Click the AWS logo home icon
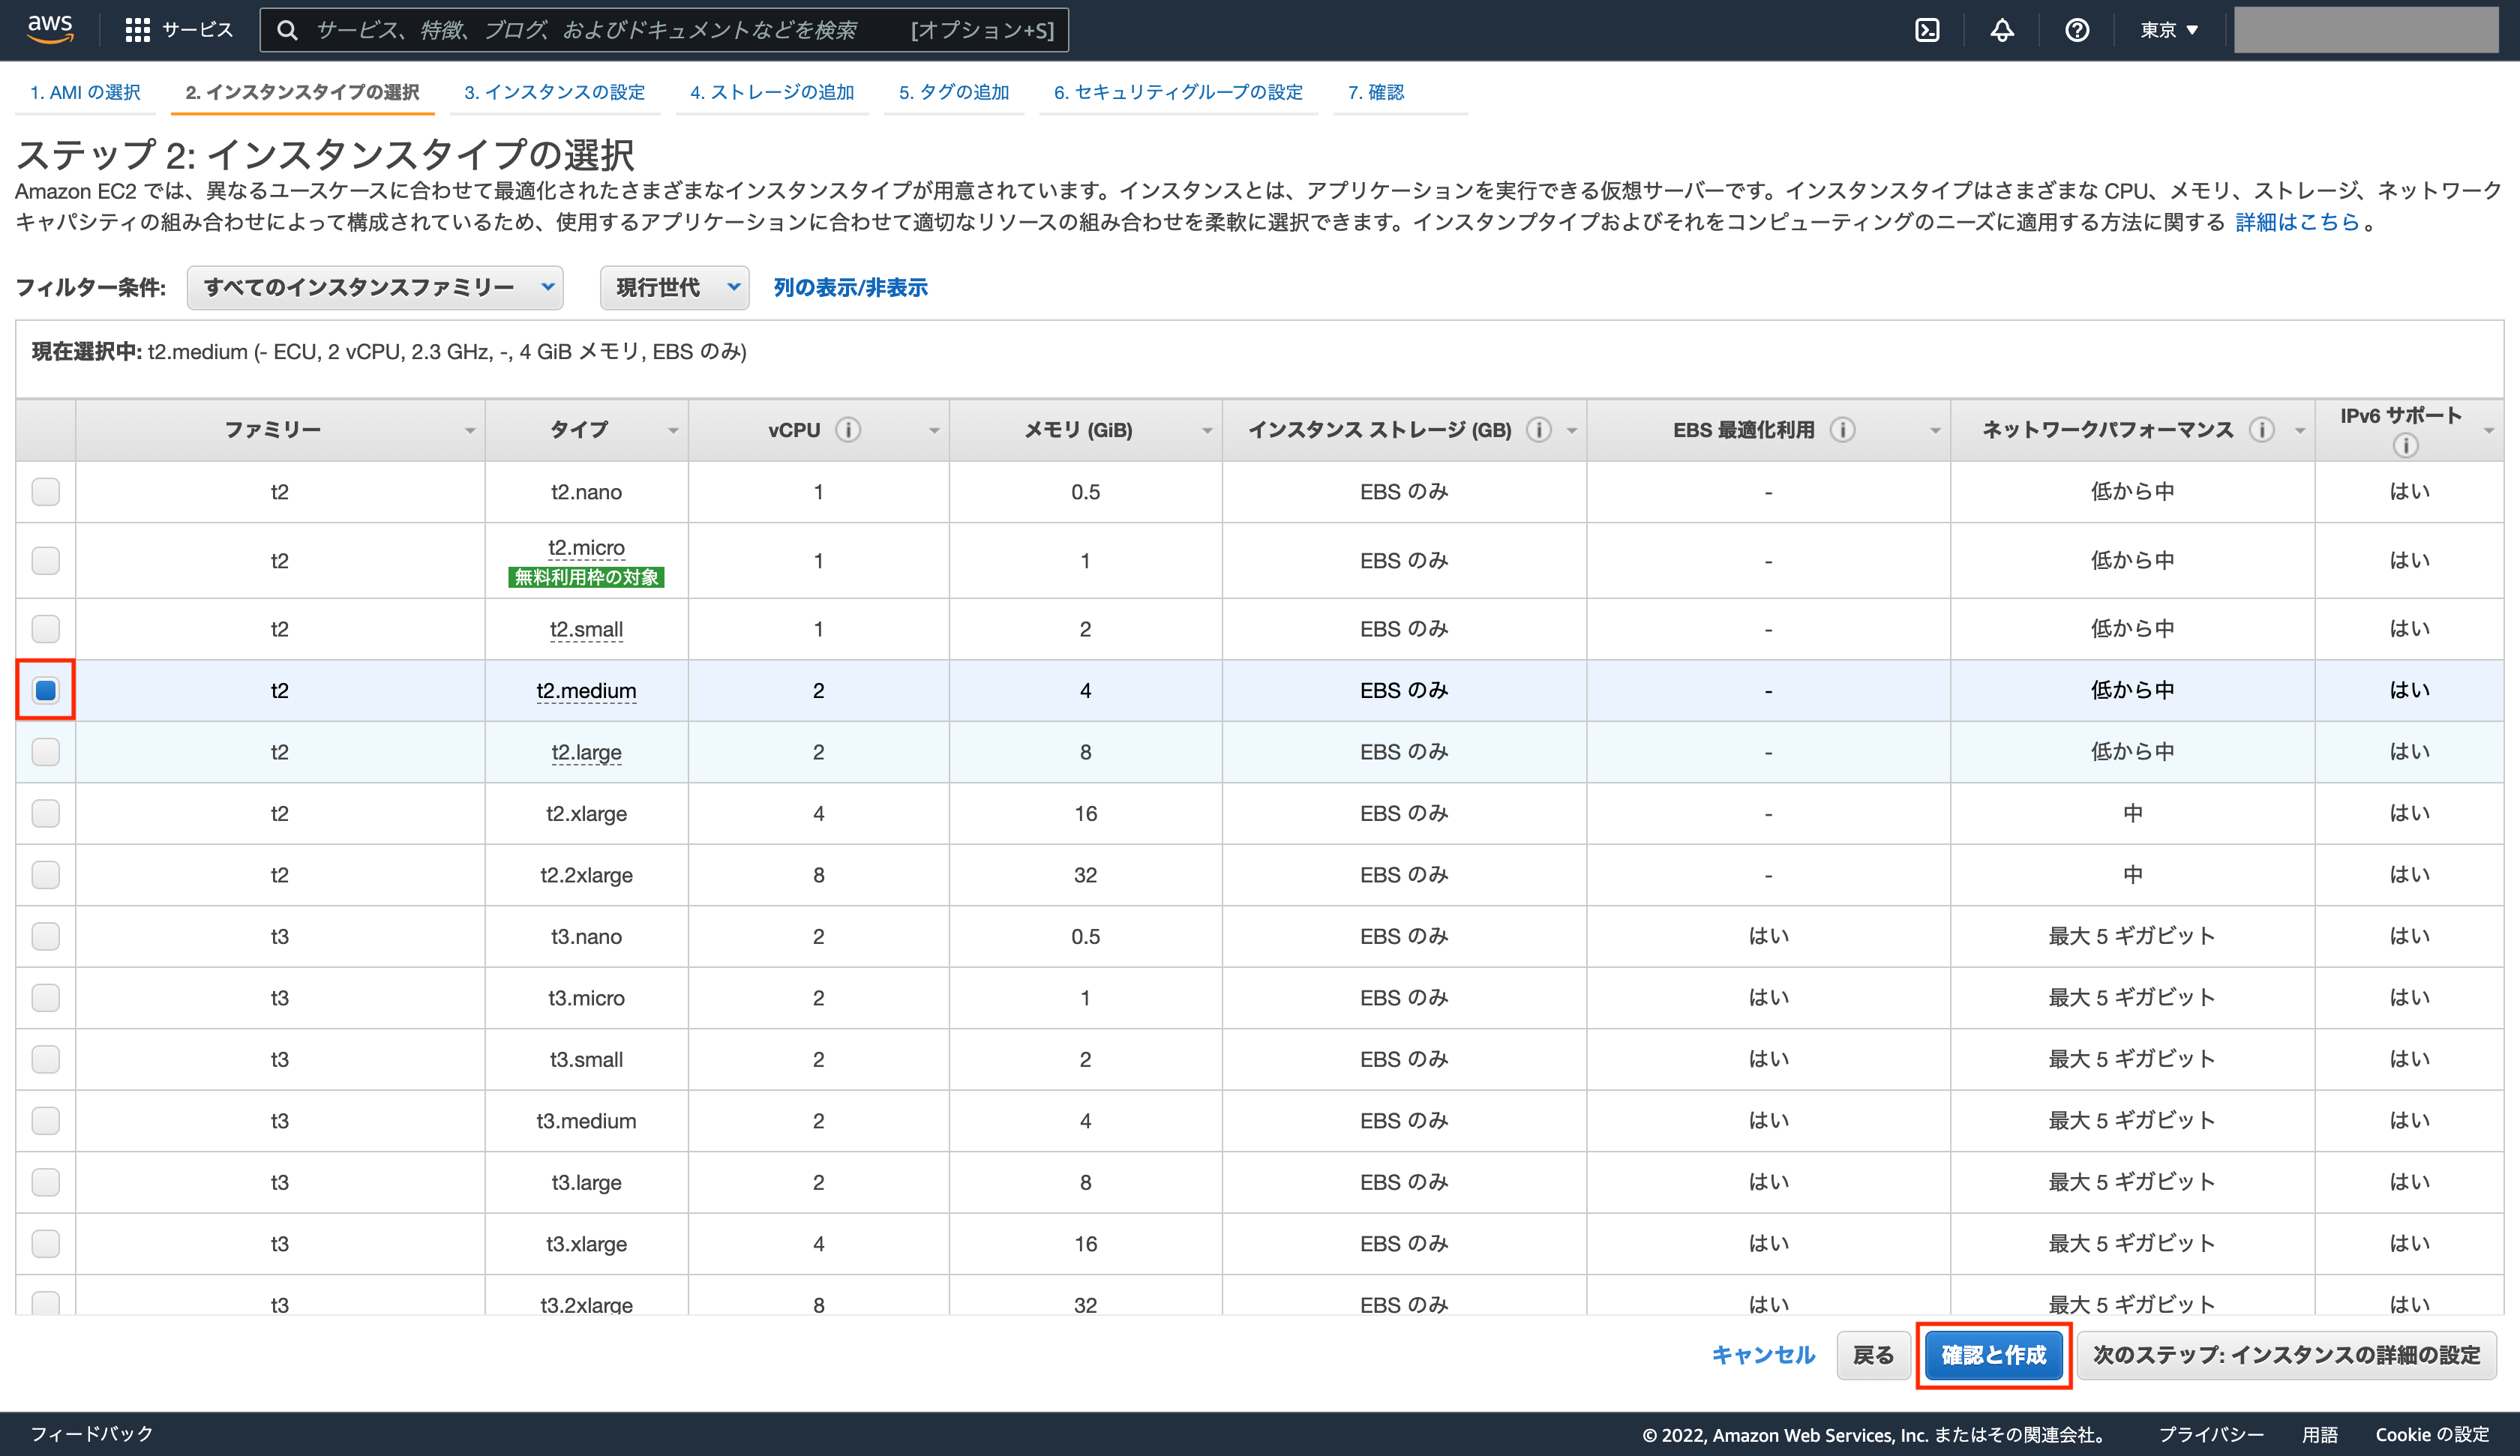 coord(50,29)
